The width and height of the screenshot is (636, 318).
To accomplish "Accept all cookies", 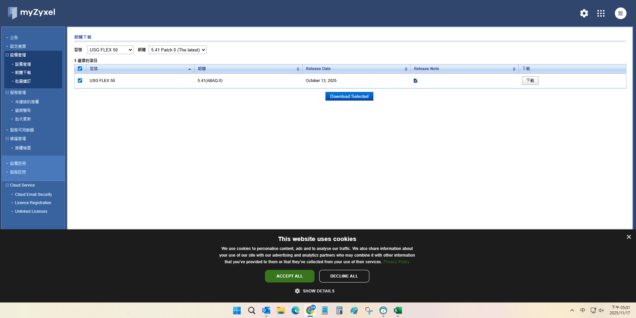I will 290,276.
